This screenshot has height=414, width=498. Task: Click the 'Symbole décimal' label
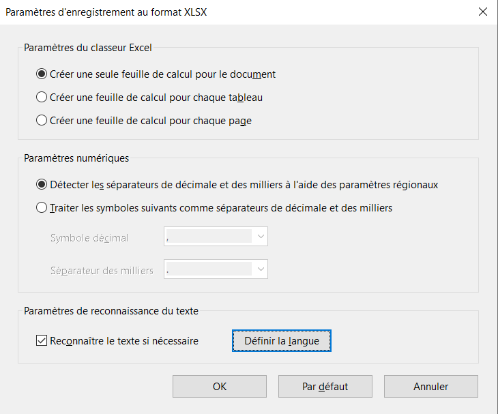click(x=89, y=238)
